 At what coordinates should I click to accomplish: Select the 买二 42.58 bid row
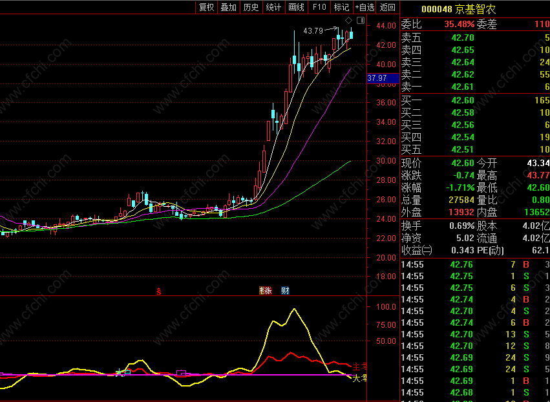[475, 112]
